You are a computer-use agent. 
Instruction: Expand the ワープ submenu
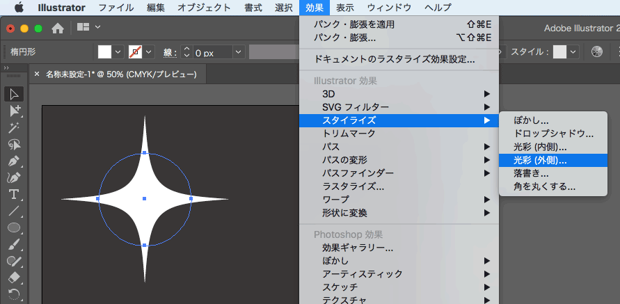pos(399,199)
